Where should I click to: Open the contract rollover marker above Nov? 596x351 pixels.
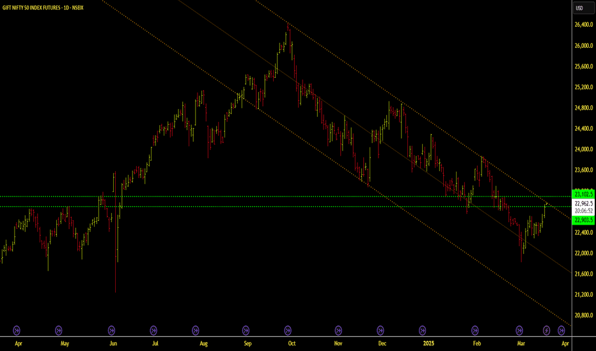[x=338, y=331]
